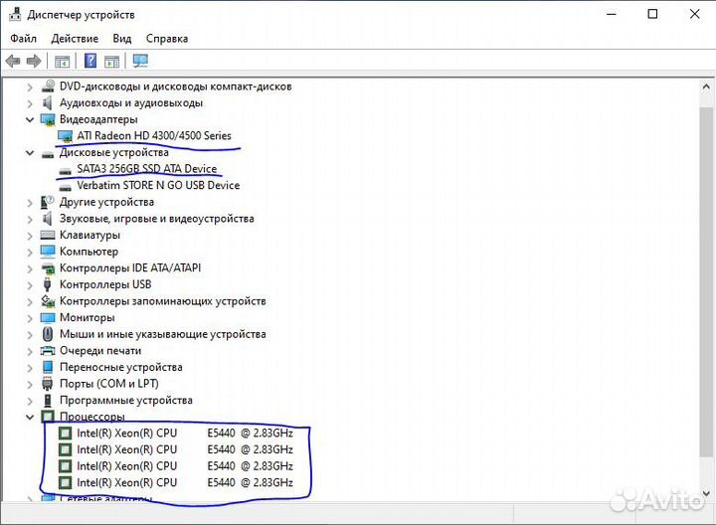
Task: Scan for hardware changes using monitor icon
Action: click(140, 61)
